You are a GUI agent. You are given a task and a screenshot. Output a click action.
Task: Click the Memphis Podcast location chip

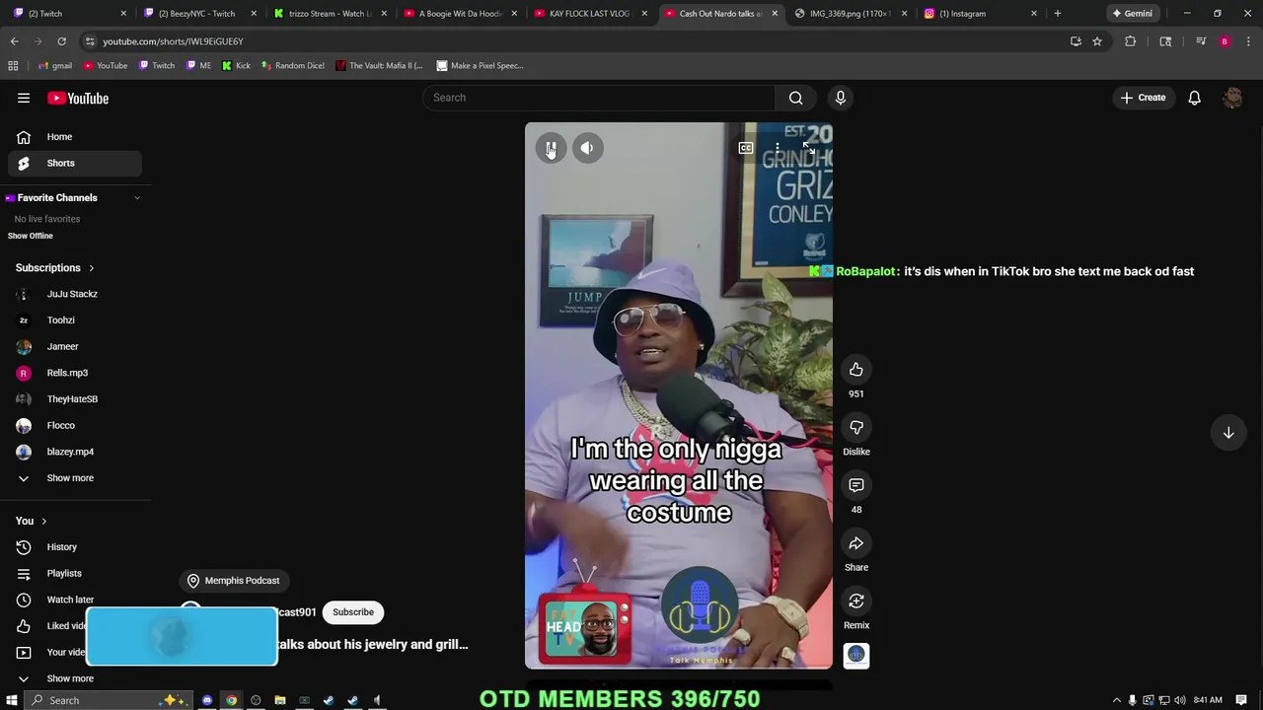pyautogui.click(x=234, y=581)
